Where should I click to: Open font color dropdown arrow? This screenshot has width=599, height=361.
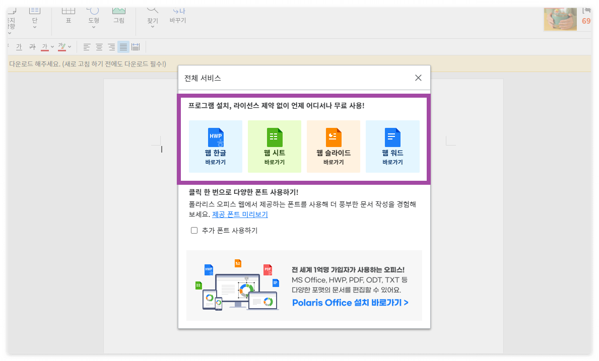(x=52, y=47)
